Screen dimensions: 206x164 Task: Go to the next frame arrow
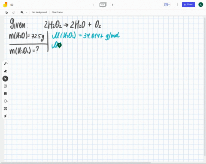(x=112, y=5)
